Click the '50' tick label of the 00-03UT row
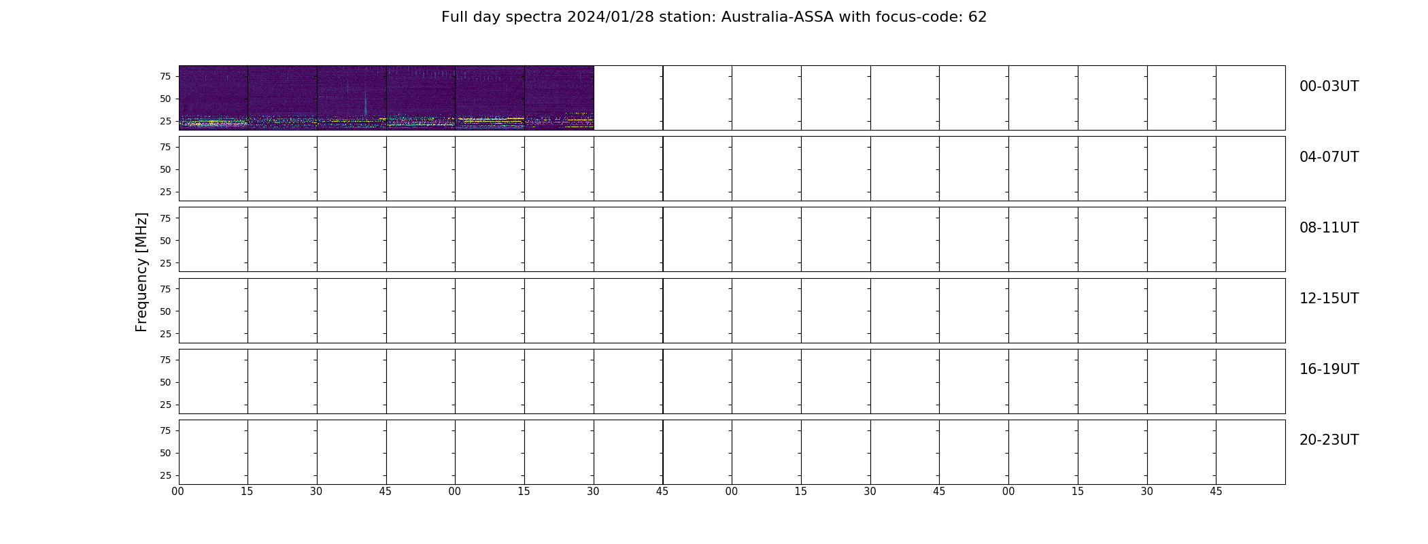 pos(165,99)
